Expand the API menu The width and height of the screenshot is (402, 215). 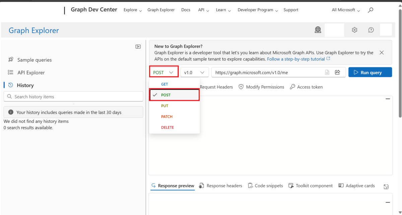(x=204, y=10)
